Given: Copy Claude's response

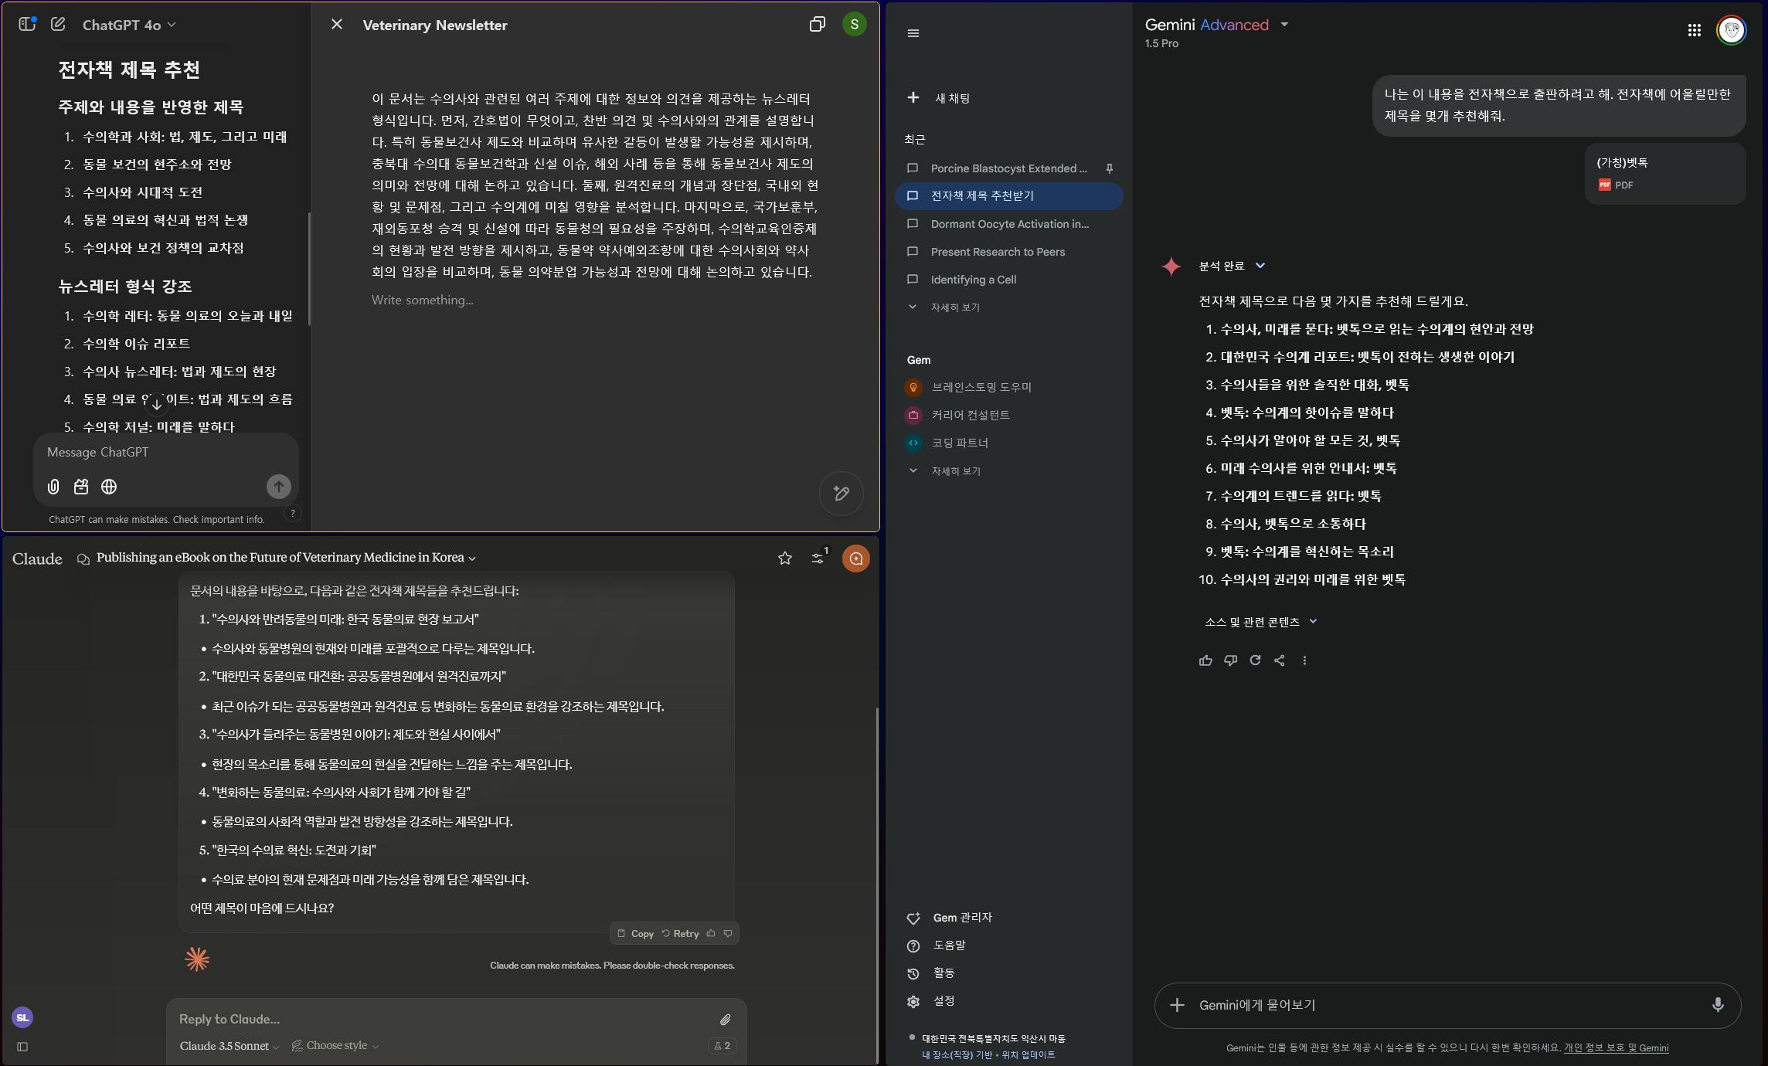Looking at the screenshot, I should 635,933.
